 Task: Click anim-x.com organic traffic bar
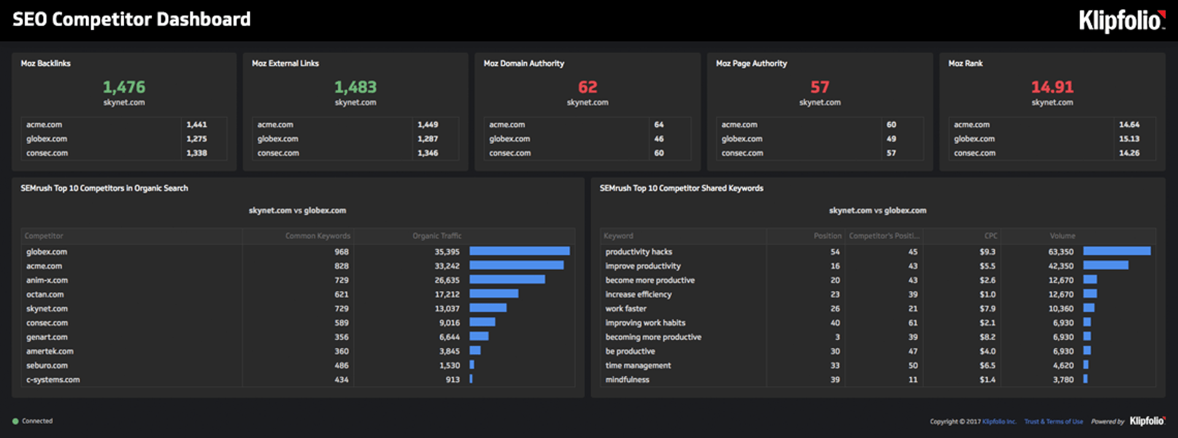[507, 279]
